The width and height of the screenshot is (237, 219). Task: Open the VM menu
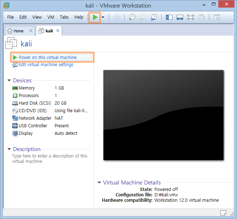point(51,17)
